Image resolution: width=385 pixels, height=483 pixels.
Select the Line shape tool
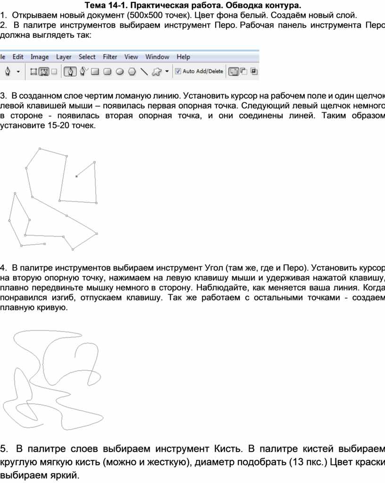(144, 72)
